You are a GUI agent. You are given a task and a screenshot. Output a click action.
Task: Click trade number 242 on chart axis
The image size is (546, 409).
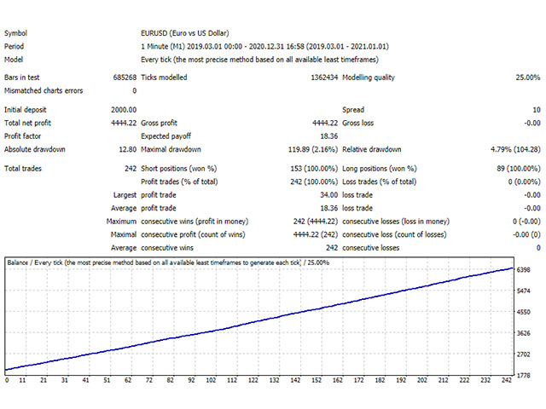(x=507, y=380)
